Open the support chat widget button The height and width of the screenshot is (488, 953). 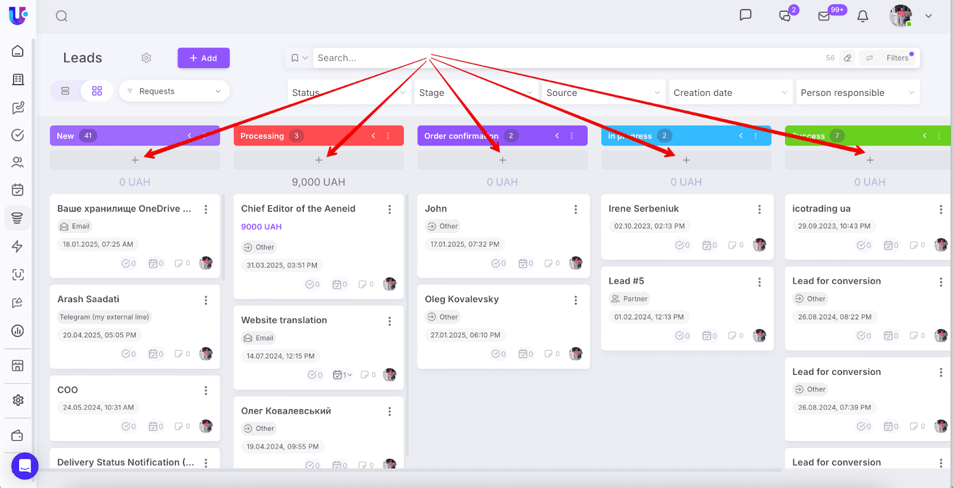point(25,466)
